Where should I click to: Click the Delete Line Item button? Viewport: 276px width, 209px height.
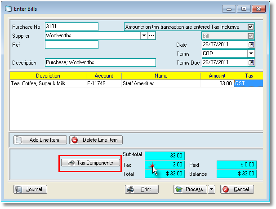[x=96, y=140]
